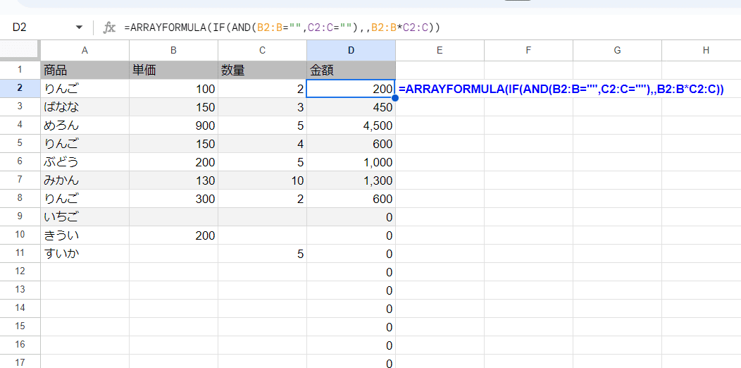Viewport: 741px width, 368px height.
Task: Select row 13 header
Action: [20, 290]
